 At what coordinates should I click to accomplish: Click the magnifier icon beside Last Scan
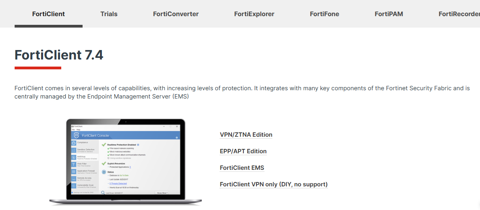click(103, 193)
